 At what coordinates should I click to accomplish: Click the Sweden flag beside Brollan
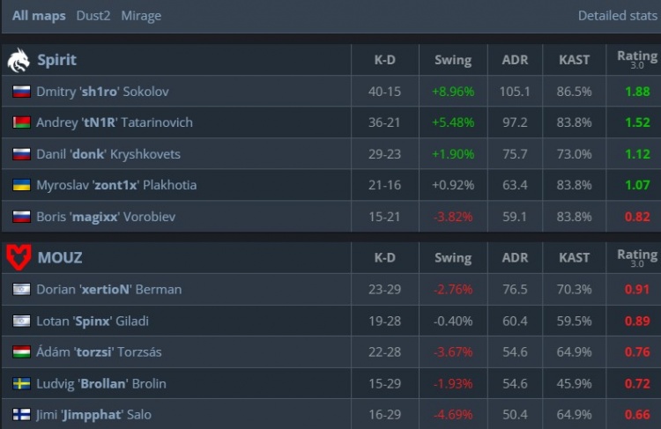[21, 383]
